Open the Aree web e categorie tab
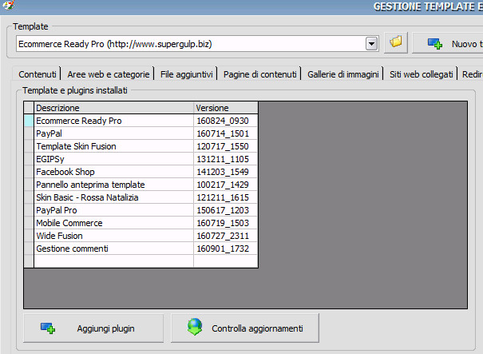The height and width of the screenshot is (354, 483). [x=108, y=74]
